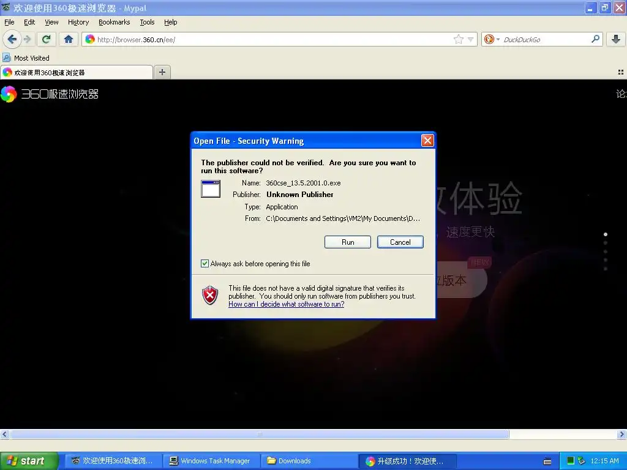
Task: Click the 360极速浏览器 logo on the page
Action: point(50,94)
